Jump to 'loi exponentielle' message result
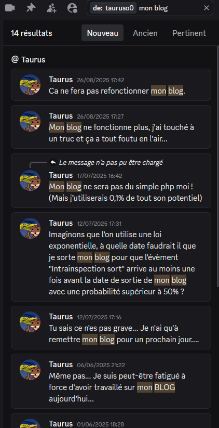Image resolution: width=219 pixels, height=428 pixels. coord(111,257)
